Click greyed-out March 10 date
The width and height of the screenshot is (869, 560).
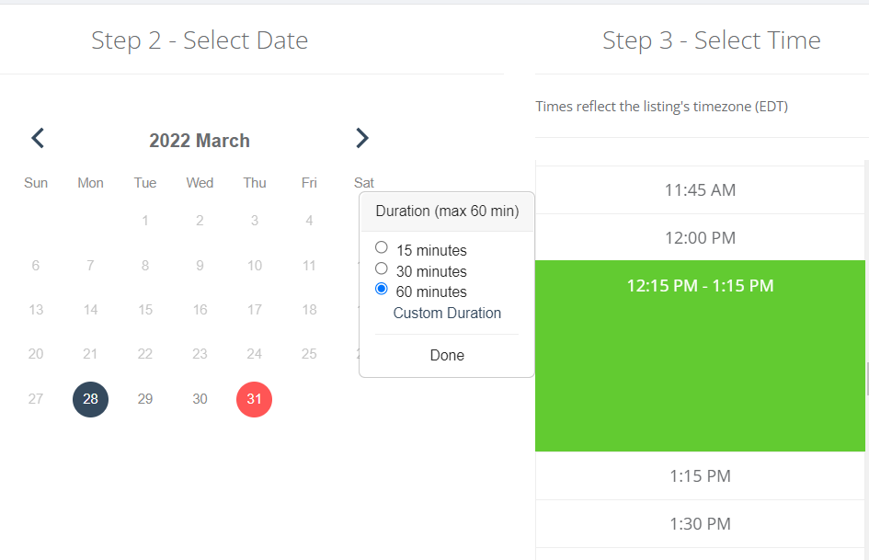(254, 266)
